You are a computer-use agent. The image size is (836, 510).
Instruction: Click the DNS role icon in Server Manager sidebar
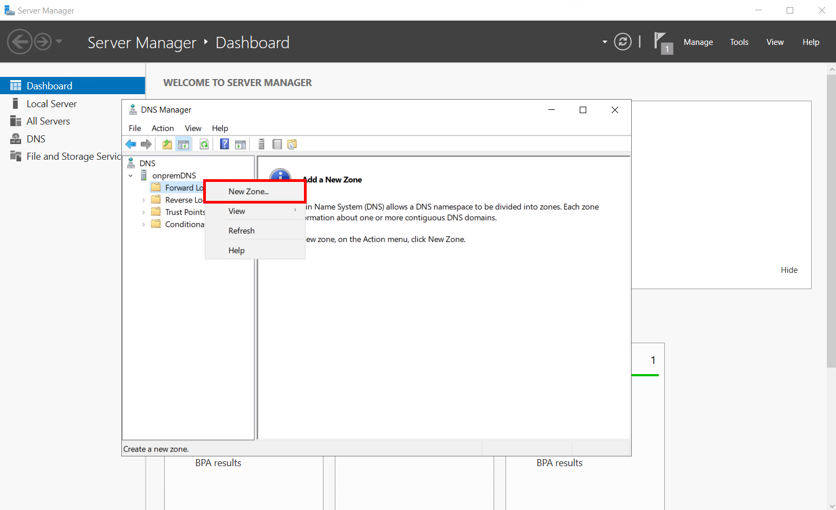(x=16, y=139)
